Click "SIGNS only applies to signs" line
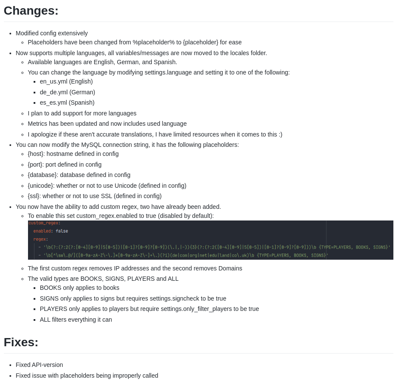This screenshot has width=402, height=385. click(133, 298)
